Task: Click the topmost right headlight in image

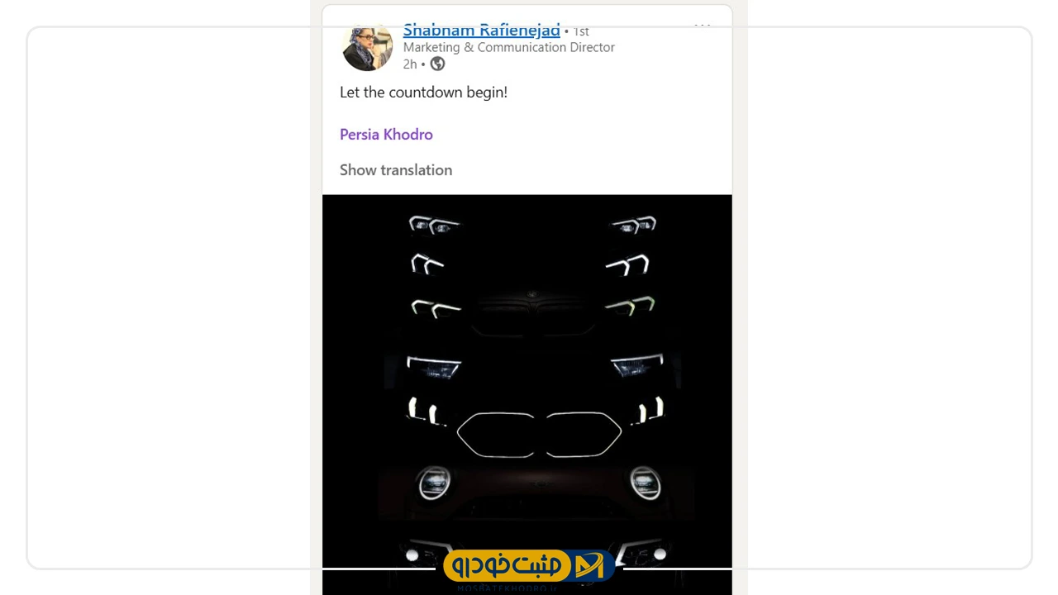Action: pyautogui.click(x=632, y=224)
